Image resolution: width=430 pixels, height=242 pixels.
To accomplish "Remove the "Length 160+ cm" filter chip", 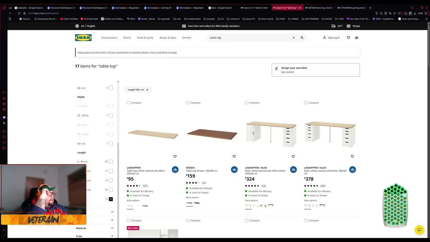I will pos(147,90).
